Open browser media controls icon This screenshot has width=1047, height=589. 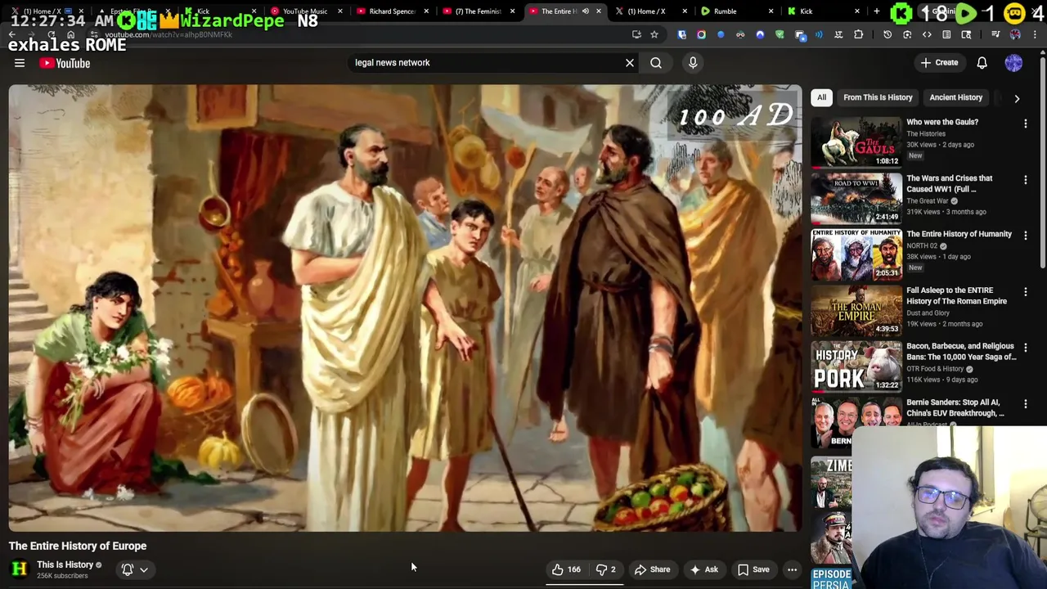(x=995, y=34)
